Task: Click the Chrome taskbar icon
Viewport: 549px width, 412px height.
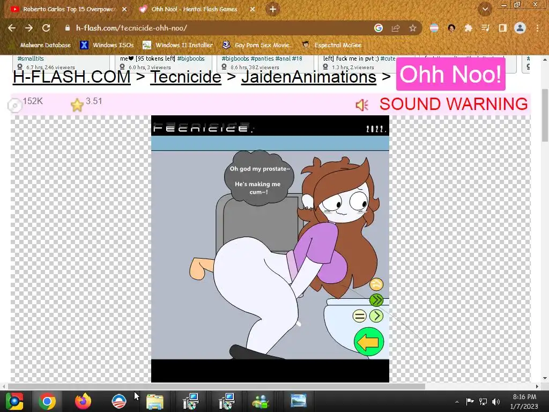Action: (47, 401)
